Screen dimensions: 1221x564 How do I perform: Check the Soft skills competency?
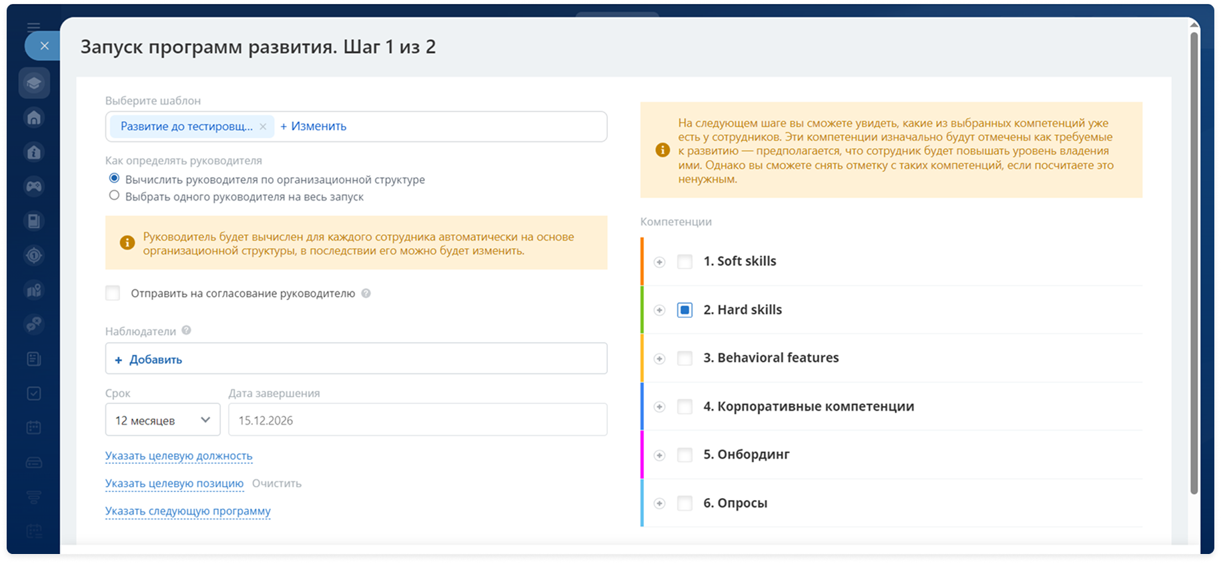[x=685, y=261]
